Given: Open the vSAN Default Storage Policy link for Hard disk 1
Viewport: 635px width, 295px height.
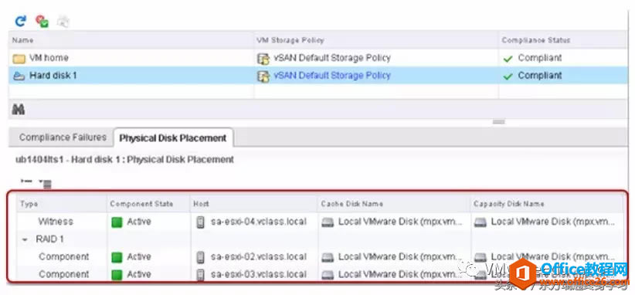Looking at the screenshot, I should click(332, 76).
